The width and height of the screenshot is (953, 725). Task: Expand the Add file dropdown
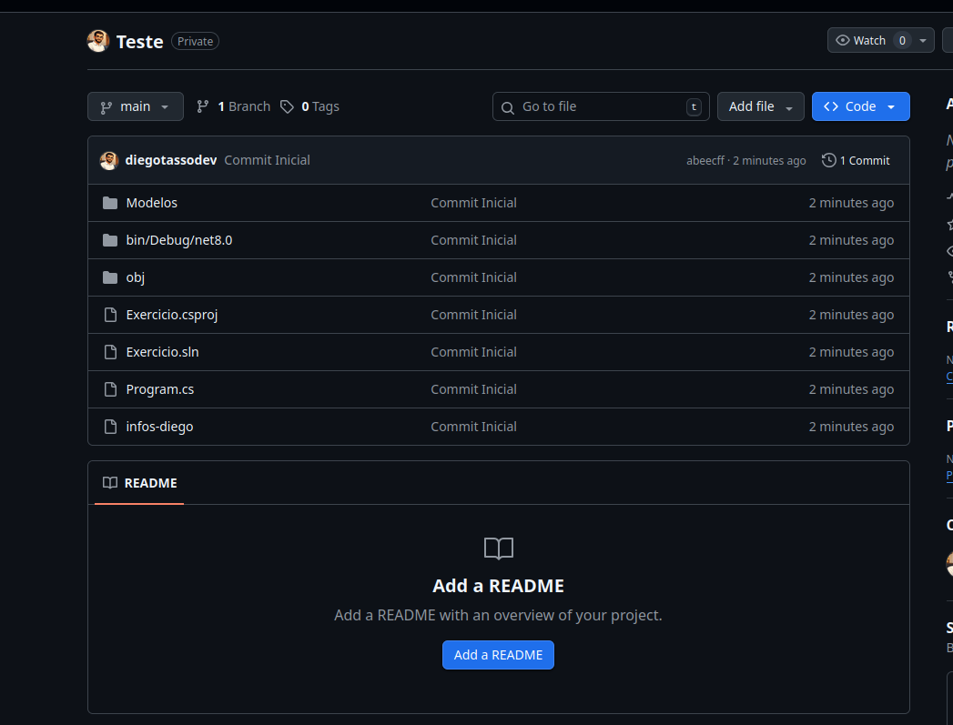point(760,106)
